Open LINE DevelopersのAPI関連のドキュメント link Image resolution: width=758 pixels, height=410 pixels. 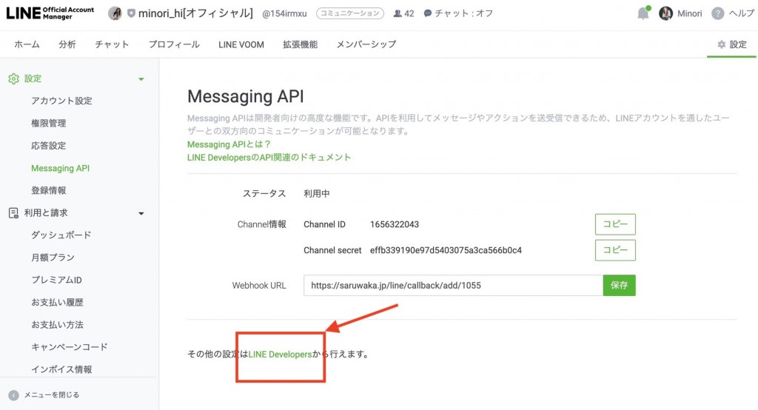tap(269, 157)
